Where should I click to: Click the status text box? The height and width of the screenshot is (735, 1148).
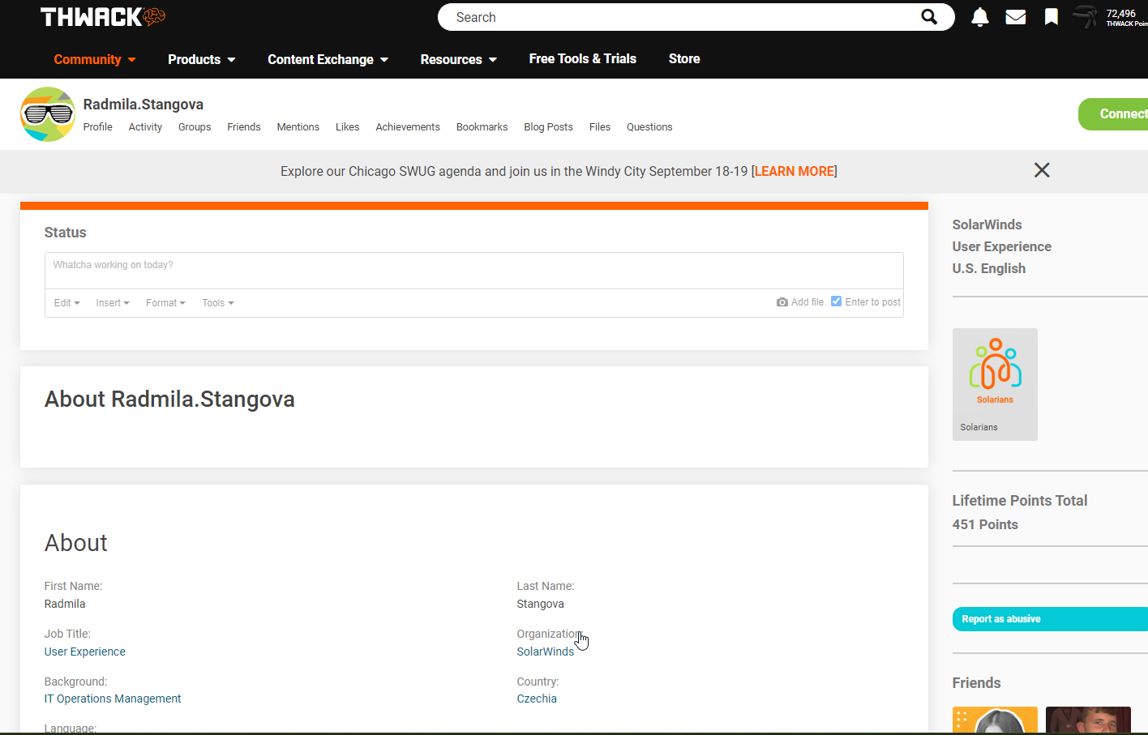coord(474,271)
